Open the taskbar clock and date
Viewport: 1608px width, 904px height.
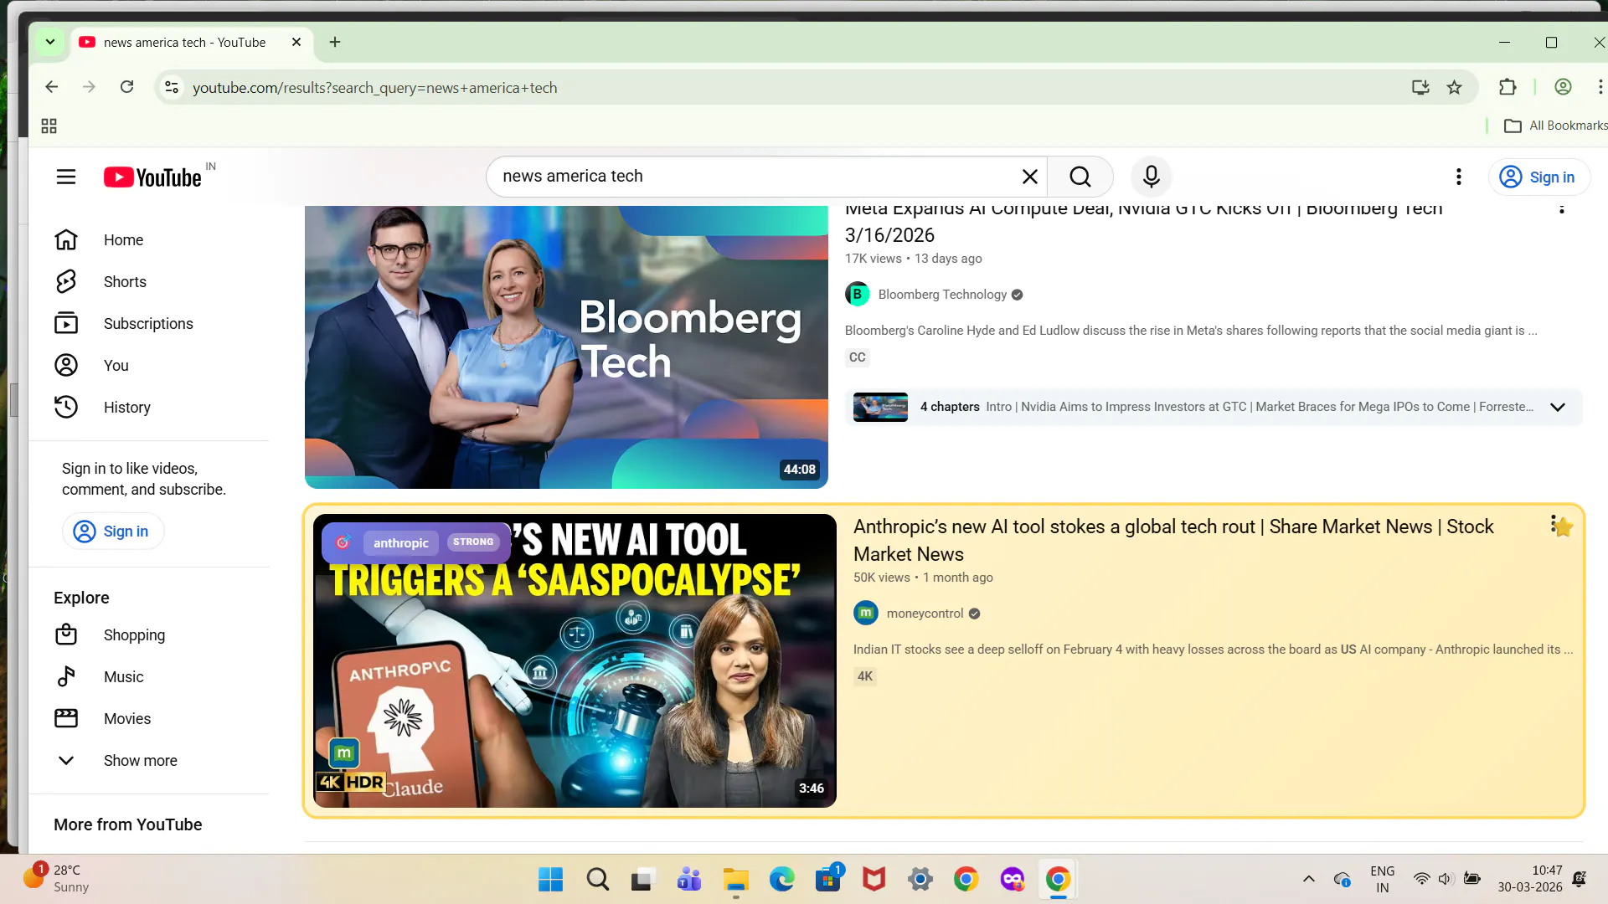[1530, 879]
